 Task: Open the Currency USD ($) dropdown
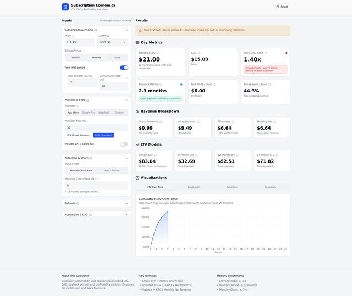pos(113,42)
